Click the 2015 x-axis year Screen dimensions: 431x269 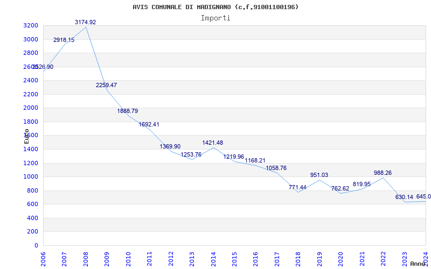pos(234,259)
